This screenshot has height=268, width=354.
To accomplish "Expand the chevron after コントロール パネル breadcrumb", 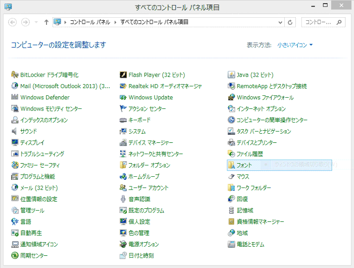I will tap(115, 22).
